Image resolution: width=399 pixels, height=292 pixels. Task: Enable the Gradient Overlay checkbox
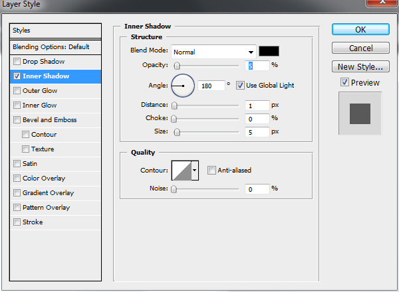click(17, 193)
